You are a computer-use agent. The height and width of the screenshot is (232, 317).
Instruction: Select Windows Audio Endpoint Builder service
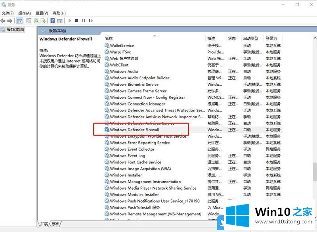[193, 78]
